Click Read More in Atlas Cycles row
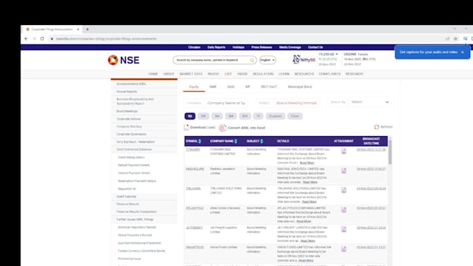The height and width of the screenshot is (266, 473). tap(303, 221)
